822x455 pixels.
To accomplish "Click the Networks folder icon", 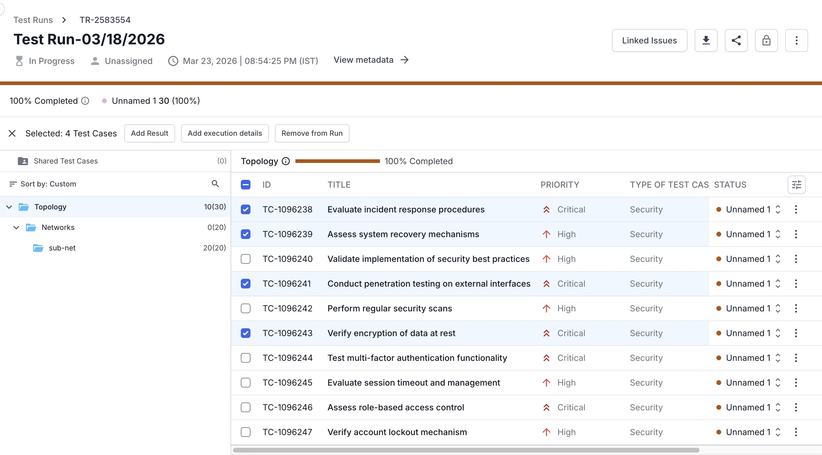I will pyautogui.click(x=31, y=227).
